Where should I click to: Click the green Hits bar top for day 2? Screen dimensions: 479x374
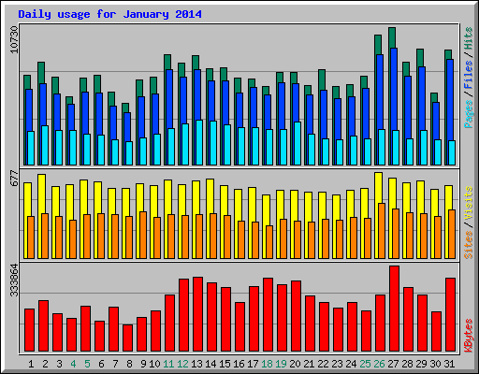(x=41, y=72)
